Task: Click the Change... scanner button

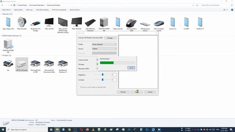Action: pos(110,38)
